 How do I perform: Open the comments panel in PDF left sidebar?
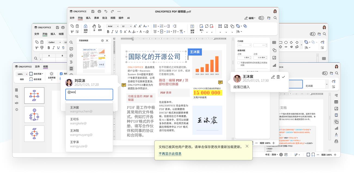[x=71, y=49]
